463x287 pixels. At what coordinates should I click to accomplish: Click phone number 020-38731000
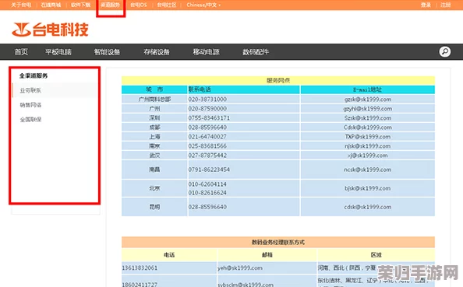pos(207,100)
